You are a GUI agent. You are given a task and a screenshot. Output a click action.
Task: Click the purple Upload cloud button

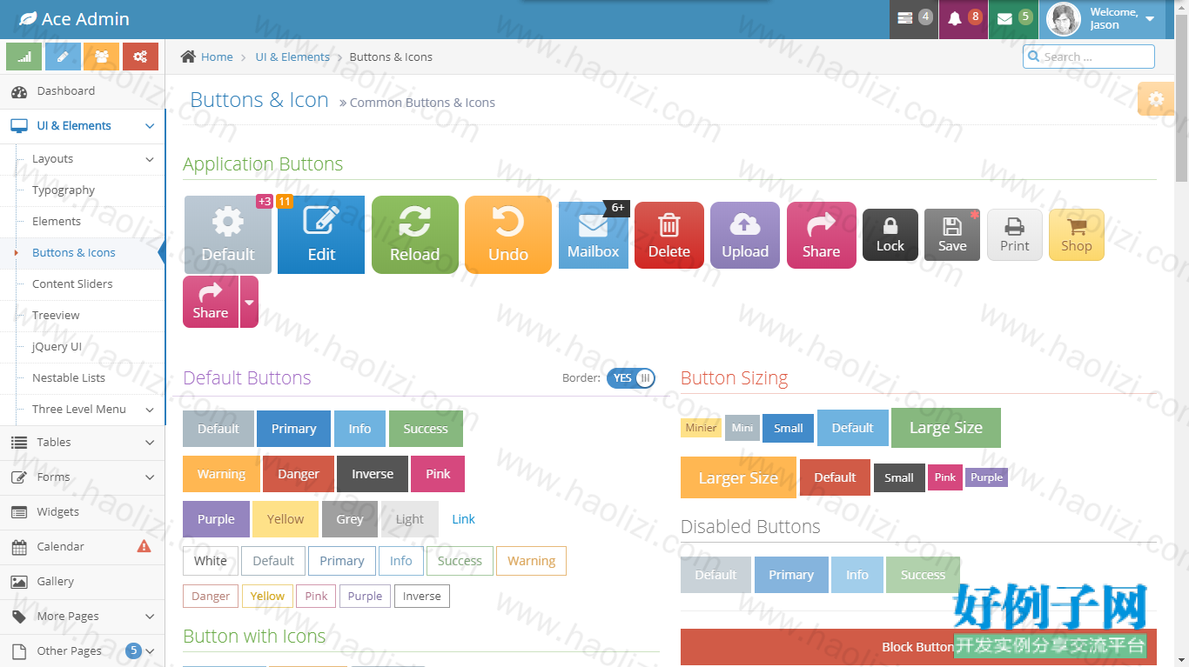745,235
